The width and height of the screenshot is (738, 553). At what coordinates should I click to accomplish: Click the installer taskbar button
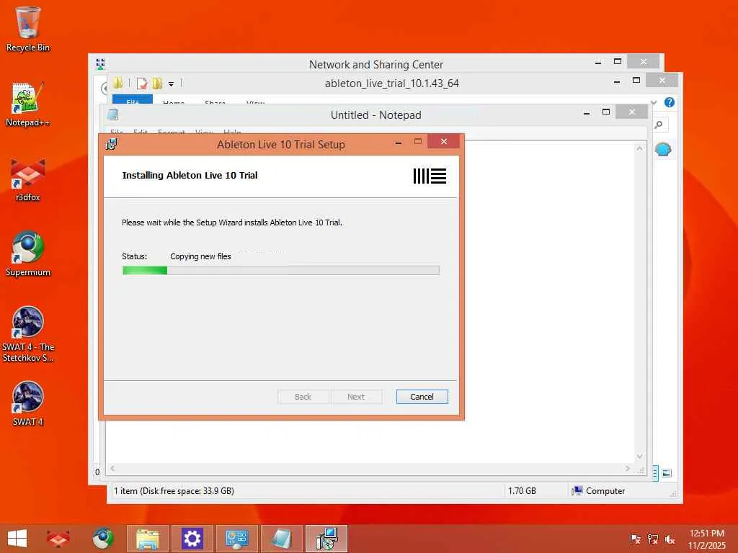326,539
